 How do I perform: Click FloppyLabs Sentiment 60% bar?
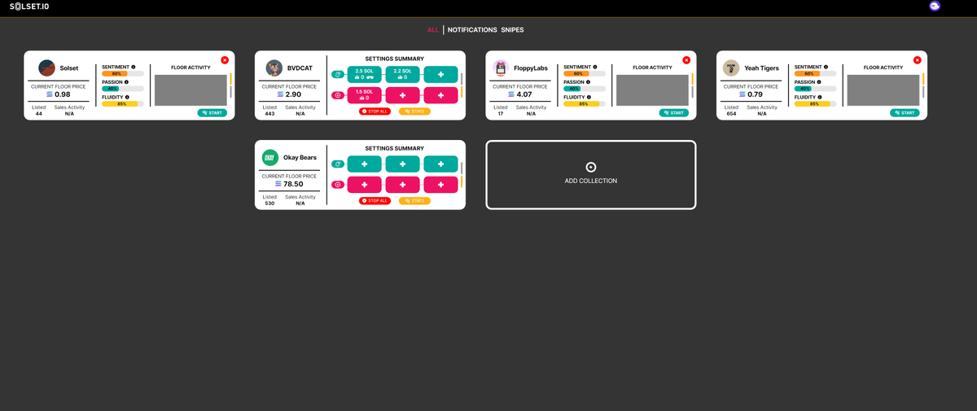point(585,73)
